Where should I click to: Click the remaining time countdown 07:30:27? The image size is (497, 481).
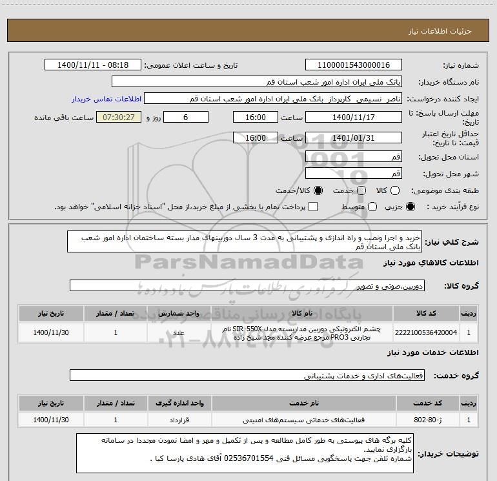coord(119,117)
